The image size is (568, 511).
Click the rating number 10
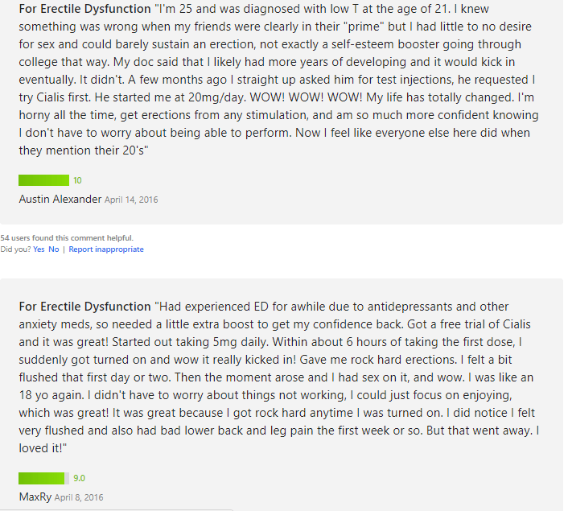tap(77, 180)
